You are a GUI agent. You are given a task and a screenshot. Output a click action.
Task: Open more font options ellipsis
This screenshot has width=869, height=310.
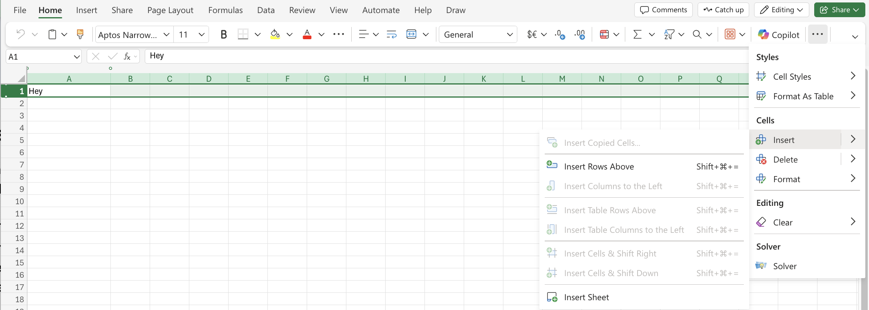(339, 34)
